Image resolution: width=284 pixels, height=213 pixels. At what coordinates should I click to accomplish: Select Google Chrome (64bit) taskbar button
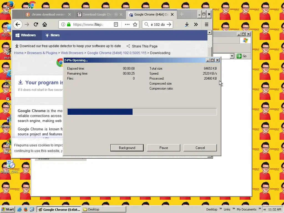59,209
